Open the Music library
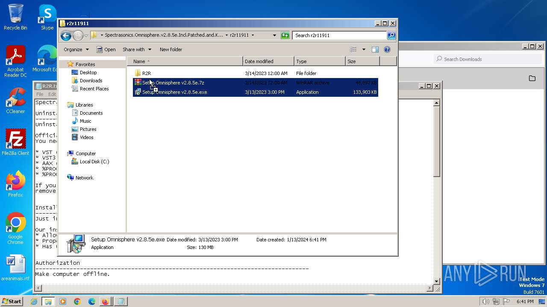 pos(85,121)
